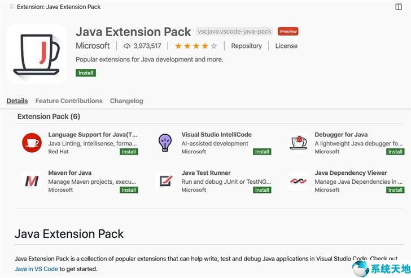The width and height of the screenshot is (411, 278).
Task: Click the Microsoft publisher name in header
Action: point(93,46)
